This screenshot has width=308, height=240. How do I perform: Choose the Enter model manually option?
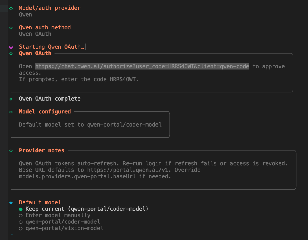[x=54, y=215]
